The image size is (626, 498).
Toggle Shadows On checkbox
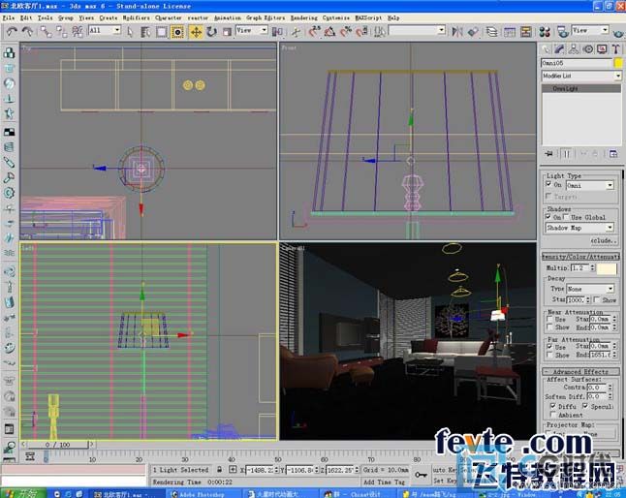pyautogui.click(x=548, y=217)
